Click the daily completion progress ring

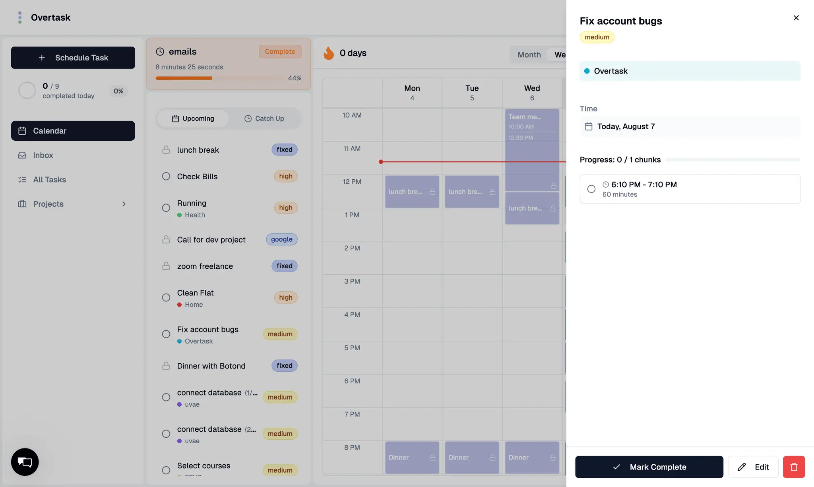click(x=27, y=91)
